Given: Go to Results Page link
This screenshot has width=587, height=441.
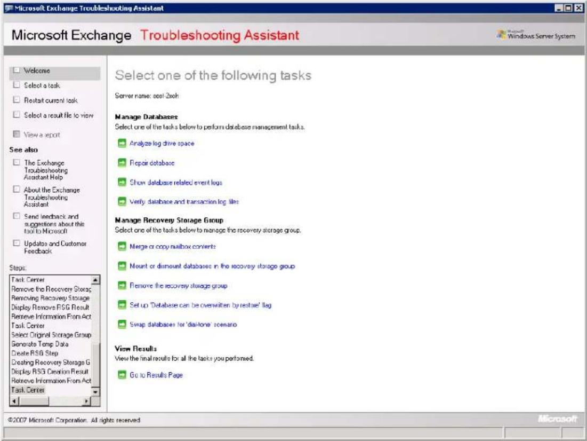Looking at the screenshot, I should tap(156, 375).
